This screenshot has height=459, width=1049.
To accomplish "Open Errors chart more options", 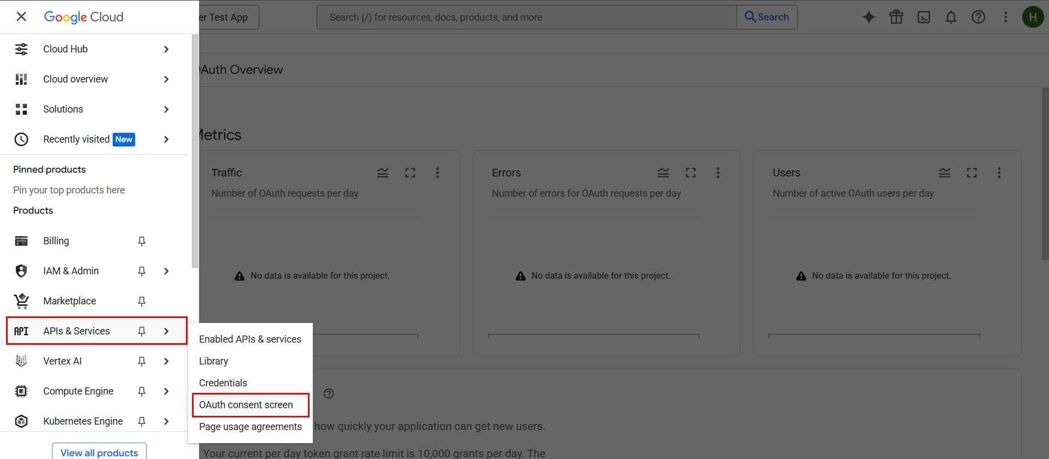I will [x=718, y=173].
